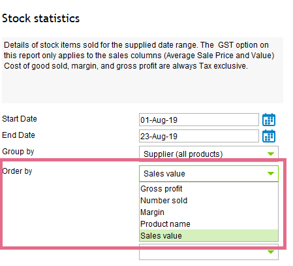Click the Group by label

18,152
